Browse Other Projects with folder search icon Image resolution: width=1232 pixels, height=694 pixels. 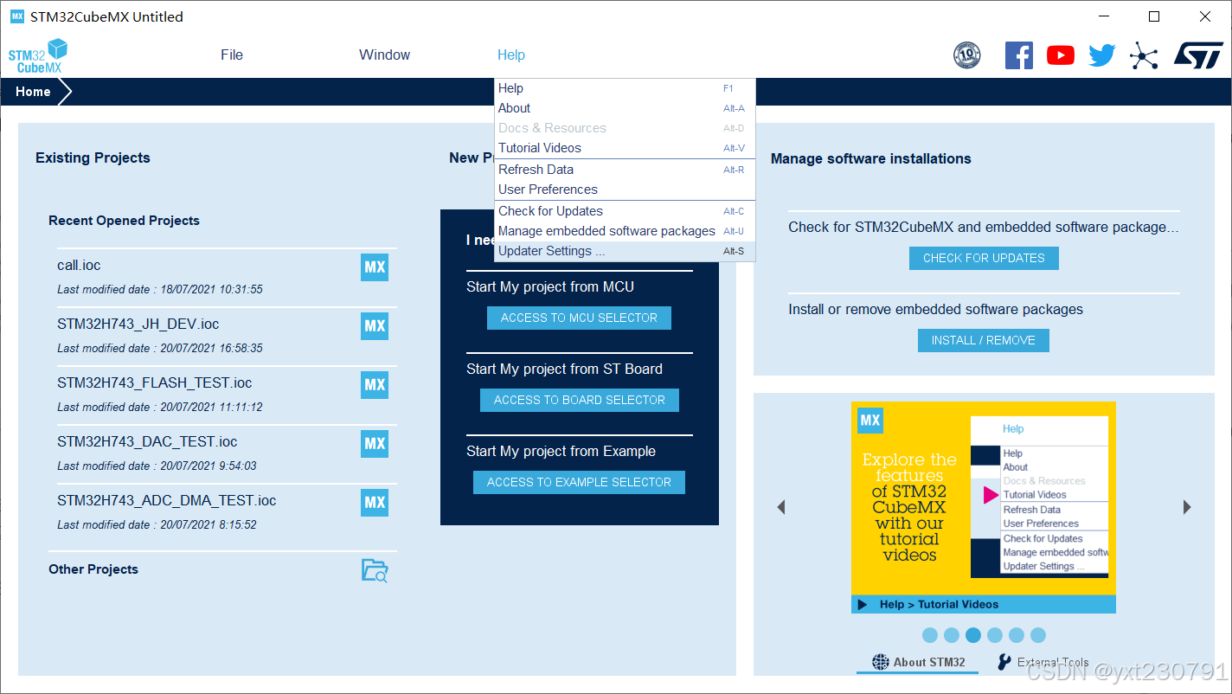tap(375, 570)
